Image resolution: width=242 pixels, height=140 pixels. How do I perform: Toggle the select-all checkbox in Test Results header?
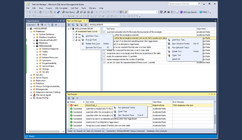(x=68, y=102)
